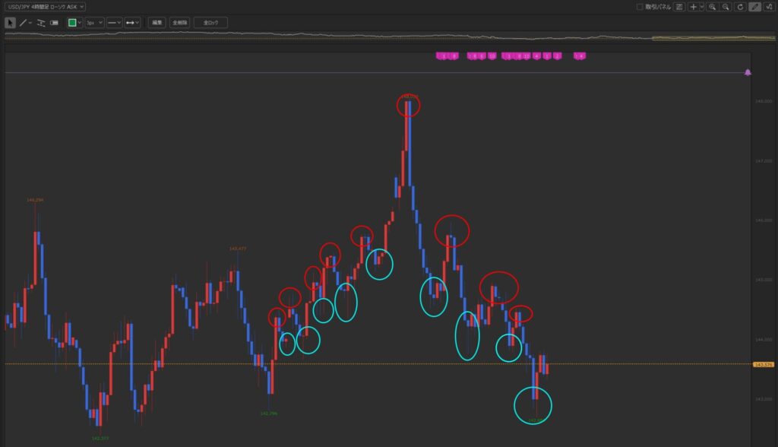
Task: Click the highlighted range in the overview strip
Action: (713, 38)
